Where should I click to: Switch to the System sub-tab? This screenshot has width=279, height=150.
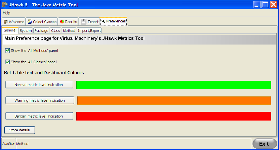[26, 30]
